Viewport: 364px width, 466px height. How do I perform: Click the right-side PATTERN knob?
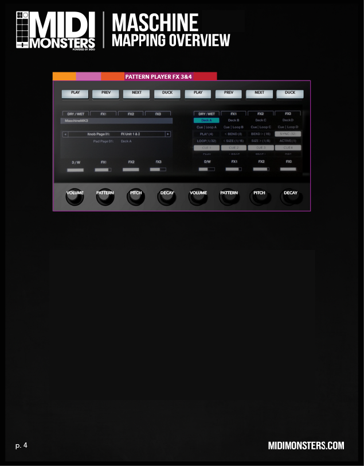(x=229, y=197)
